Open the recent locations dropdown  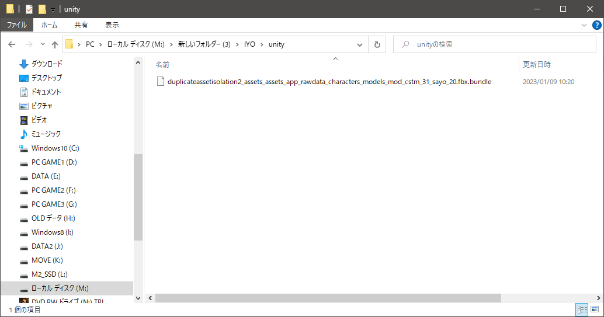coord(43,44)
